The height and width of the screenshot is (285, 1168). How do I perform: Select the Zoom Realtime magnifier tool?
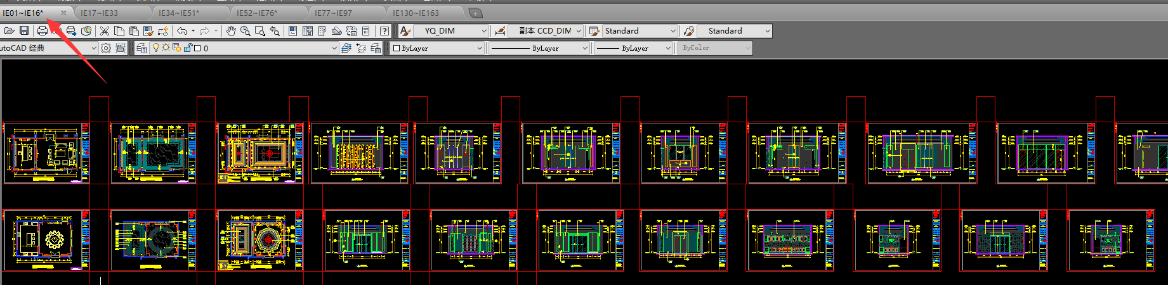245,30
